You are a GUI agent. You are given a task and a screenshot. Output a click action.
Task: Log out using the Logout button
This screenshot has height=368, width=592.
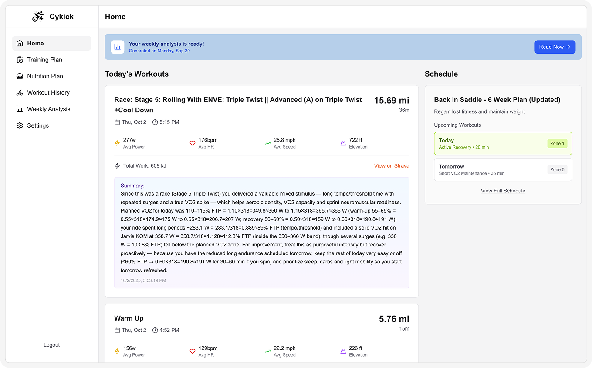coord(51,345)
